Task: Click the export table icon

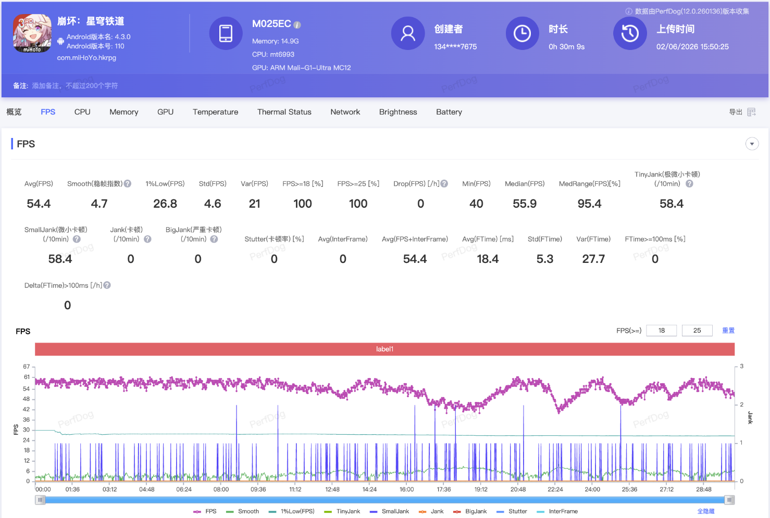Action: click(751, 112)
